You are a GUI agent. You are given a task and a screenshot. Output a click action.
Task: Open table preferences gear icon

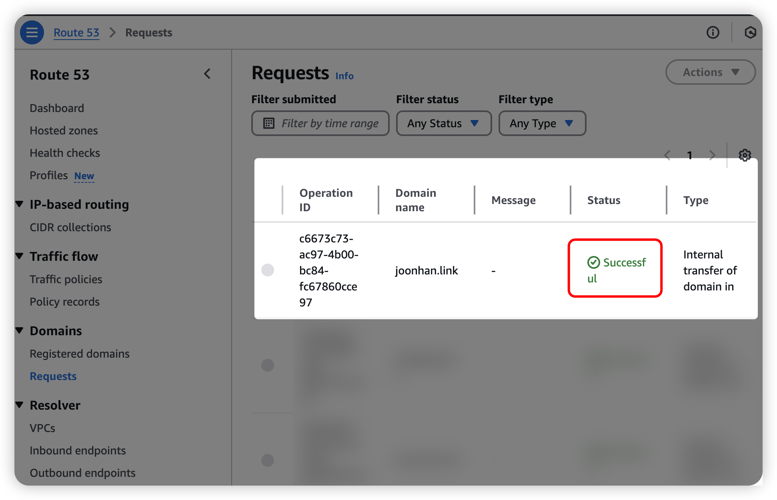tap(745, 155)
